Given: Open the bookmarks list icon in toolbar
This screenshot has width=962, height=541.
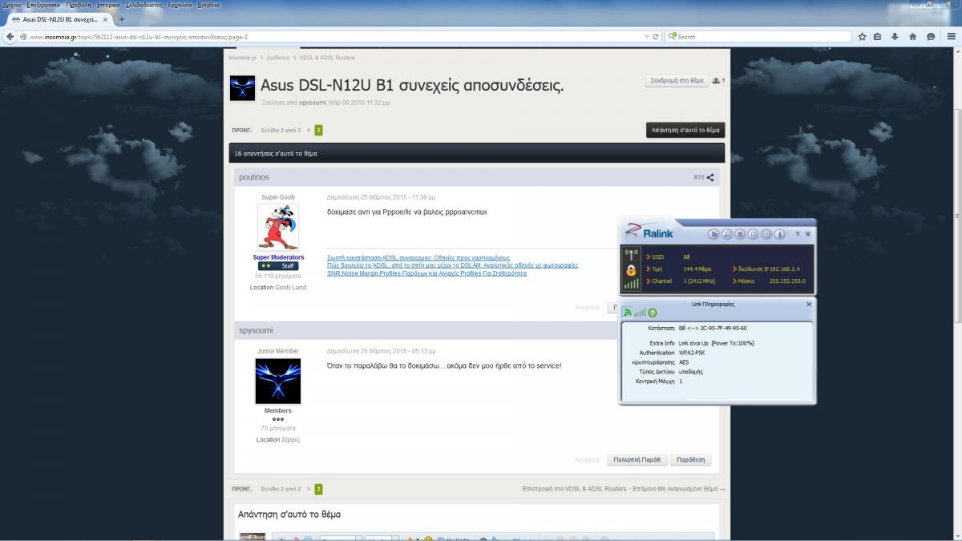Looking at the screenshot, I should click(x=878, y=36).
